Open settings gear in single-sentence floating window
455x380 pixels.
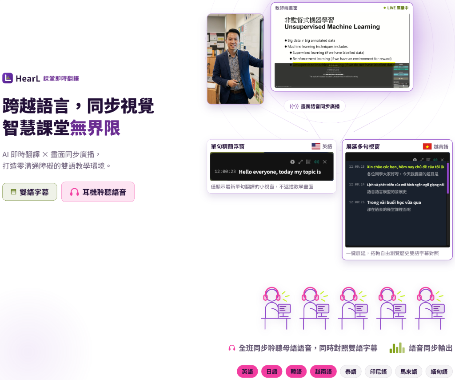click(x=292, y=162)
